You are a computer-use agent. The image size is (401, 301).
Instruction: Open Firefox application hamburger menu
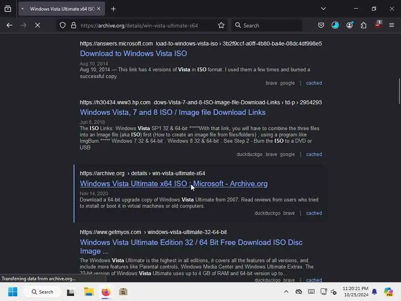391,25
